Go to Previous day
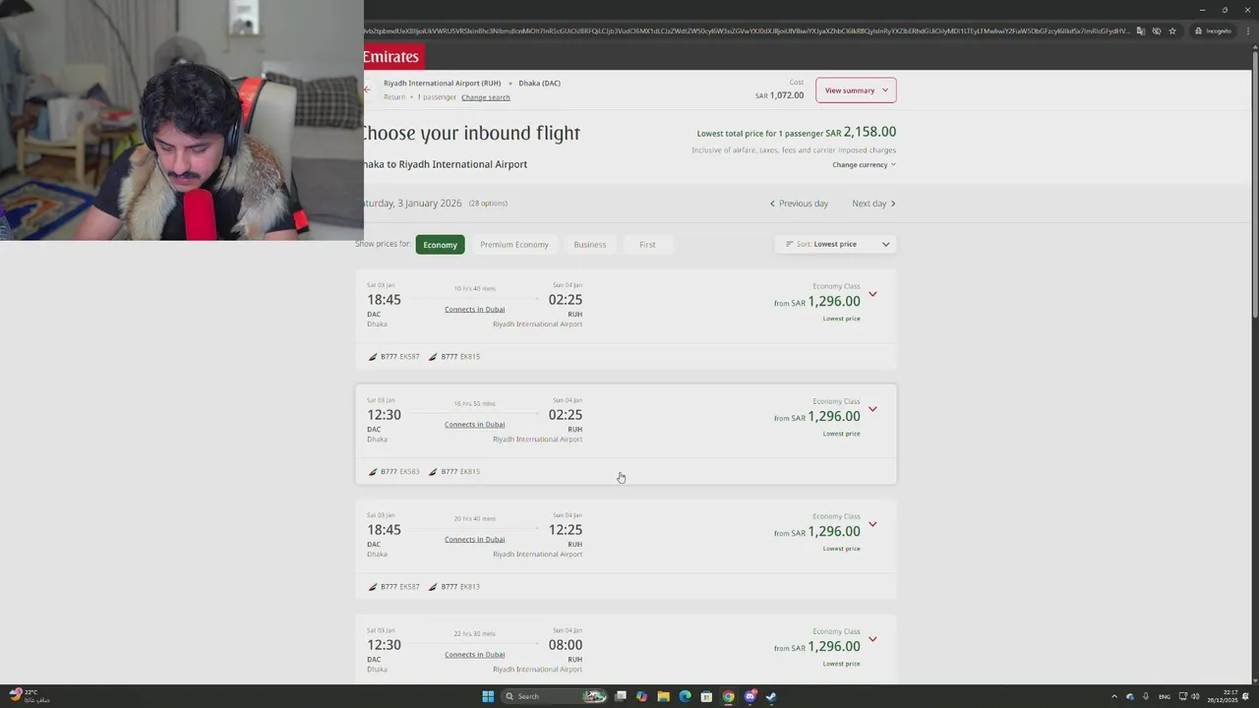This screenshot has width=1259, height=708. [799, 204]
